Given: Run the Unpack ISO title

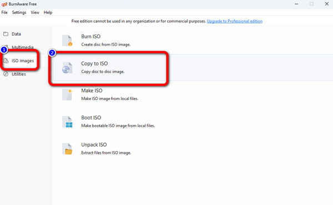Looking at the screenshot, I should tap(94, 145).
